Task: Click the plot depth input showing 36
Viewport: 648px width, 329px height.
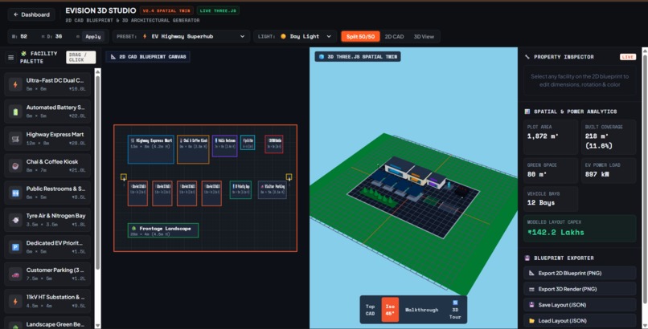Action: (63, 36)
